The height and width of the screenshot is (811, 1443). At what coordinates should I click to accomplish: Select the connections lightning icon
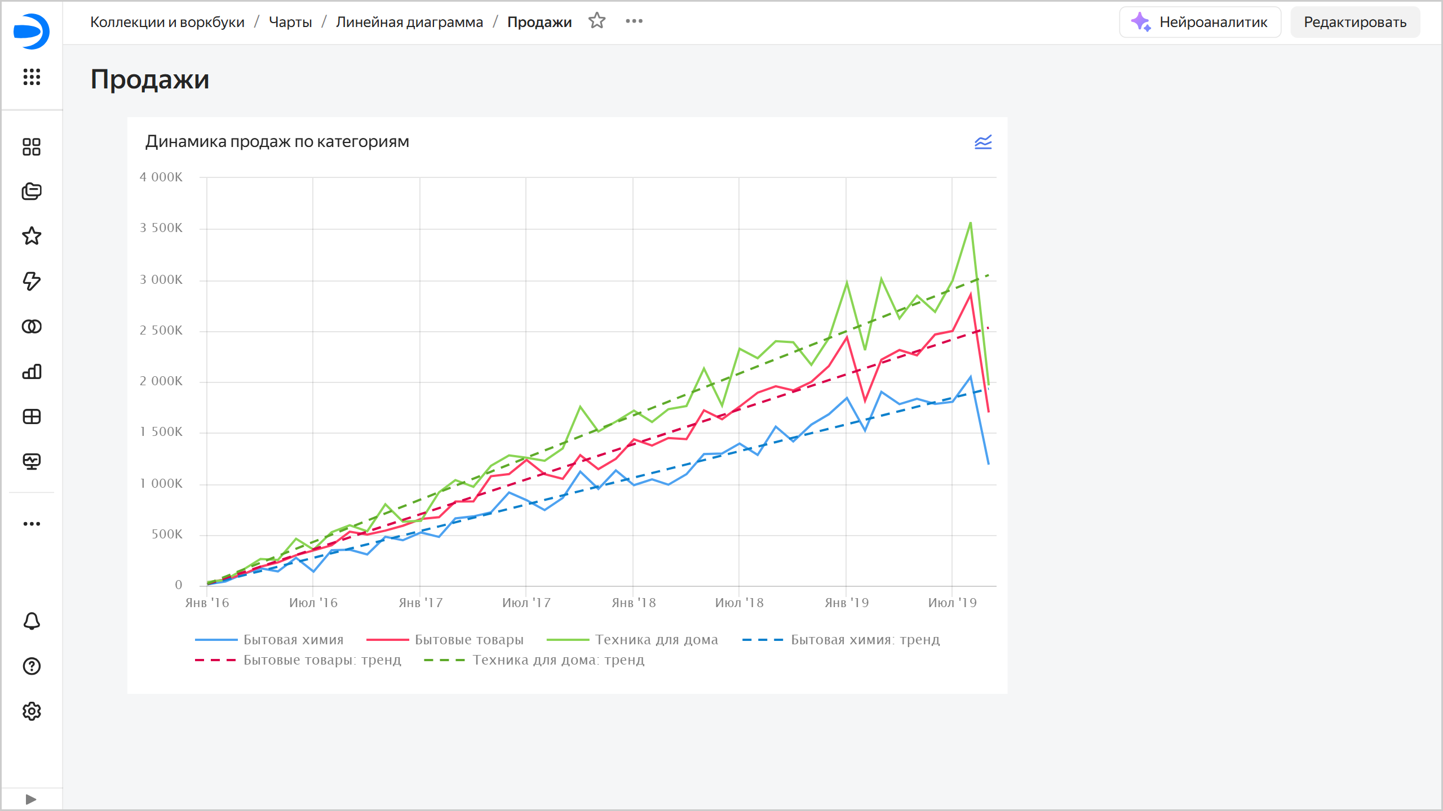tap(32, 282)
